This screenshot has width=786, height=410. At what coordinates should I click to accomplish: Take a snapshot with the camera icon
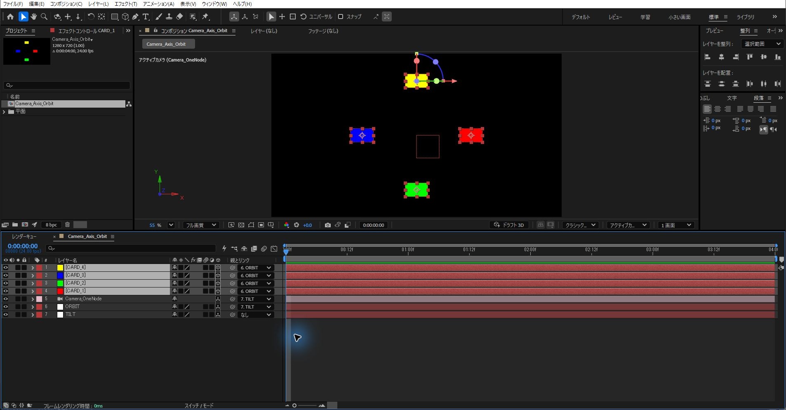click(x=327, y=225)
